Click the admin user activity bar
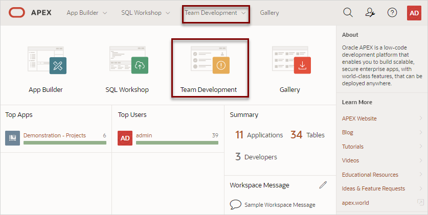The image size is (428, 215). pos(177,143)
